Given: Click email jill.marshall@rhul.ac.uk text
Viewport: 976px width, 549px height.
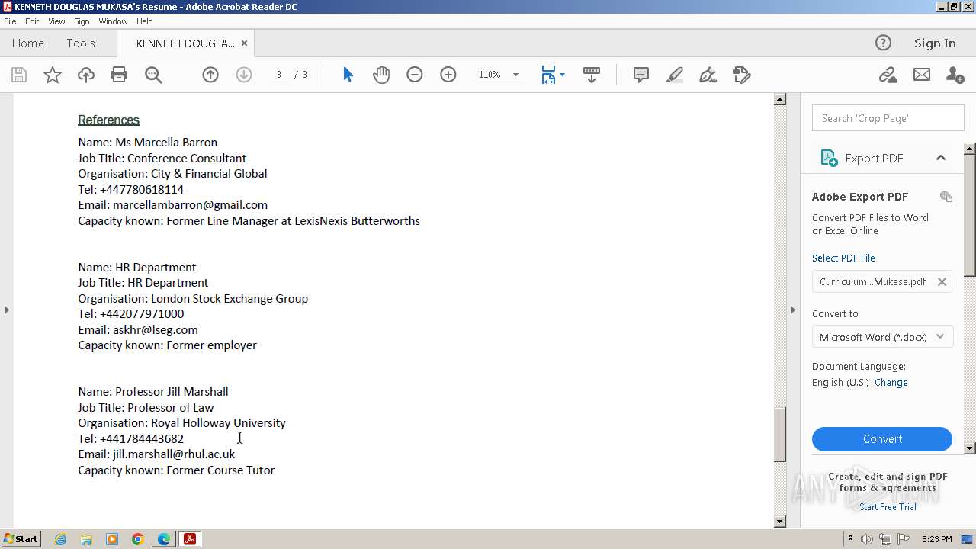Looking at the screenshot, I should coord(174,454).
